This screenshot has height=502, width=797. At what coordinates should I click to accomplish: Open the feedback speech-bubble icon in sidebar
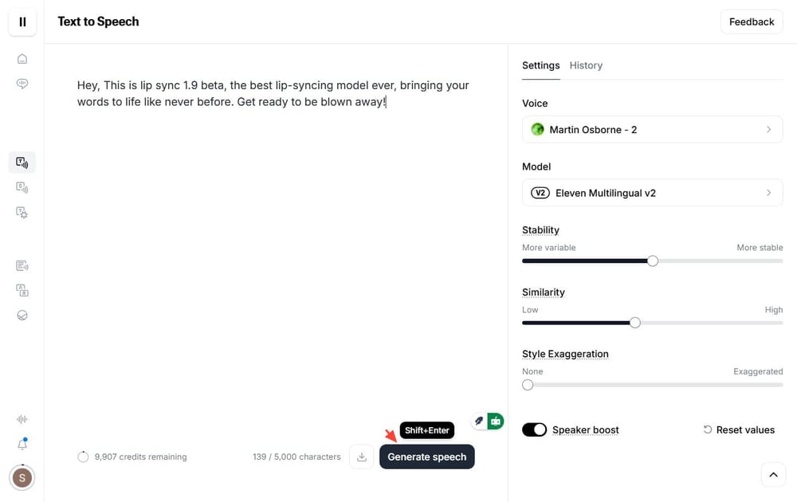22,83
